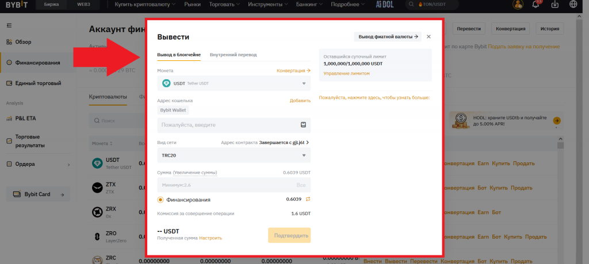Click the ZRO coin icon
Image resolution: width=589 pixels, height=264 pixels.
[97, 236]
